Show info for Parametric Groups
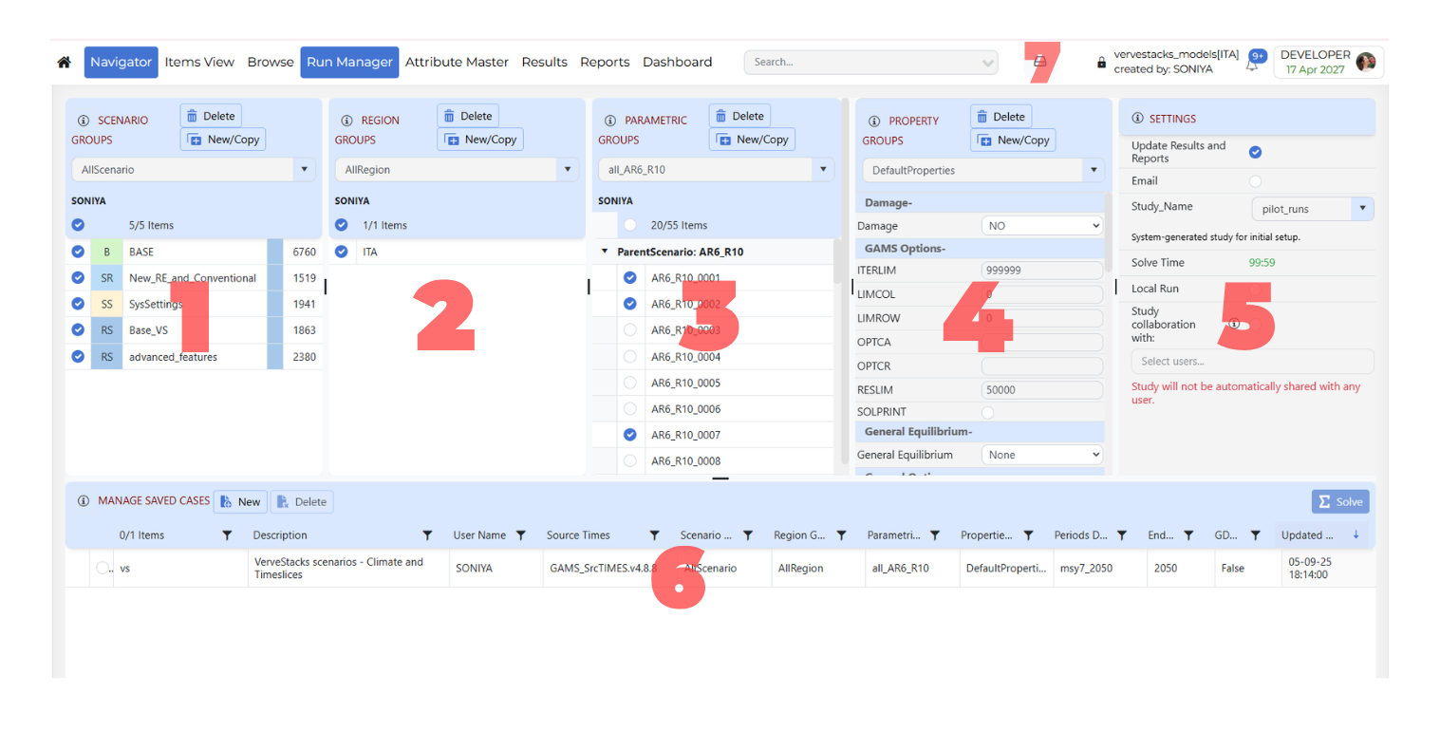This screenshot has height=731, width=1440. [608, 121]
